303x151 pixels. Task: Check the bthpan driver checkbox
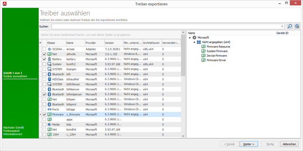(x=44, y=99)
